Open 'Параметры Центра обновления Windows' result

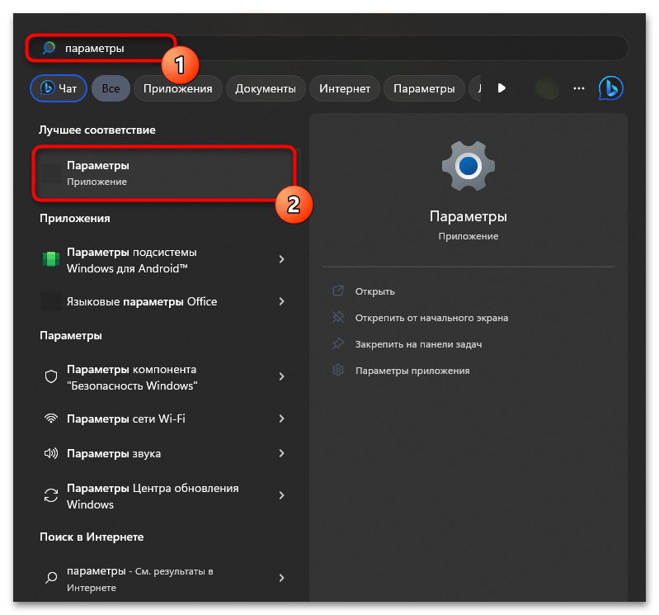[x=165, y=496]
